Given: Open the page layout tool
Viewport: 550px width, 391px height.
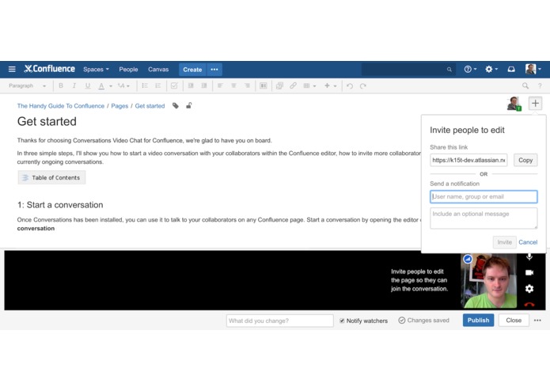Looking at the screenshot, I should coord(263,85).
